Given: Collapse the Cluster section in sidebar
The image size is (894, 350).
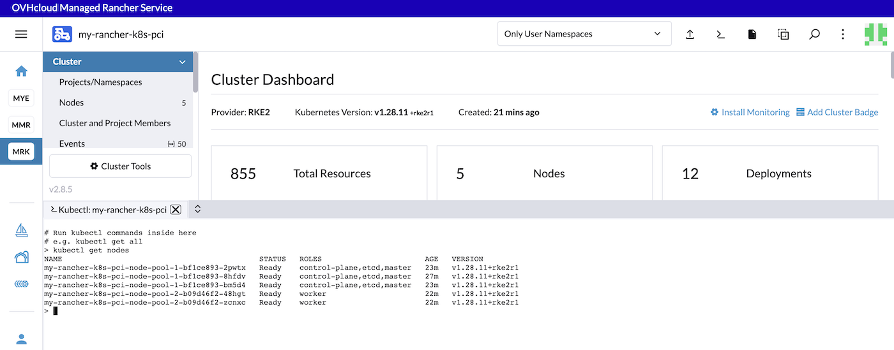Looking at the screenshot, I should pyautogui.click(x=182, y=62).
